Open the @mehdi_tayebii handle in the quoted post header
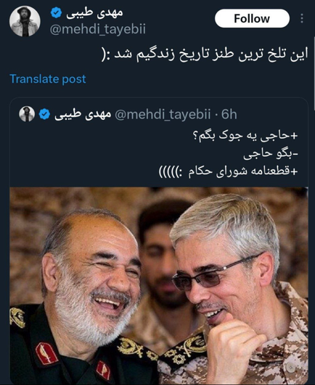The image size is (315, 385). pos(163,115)
